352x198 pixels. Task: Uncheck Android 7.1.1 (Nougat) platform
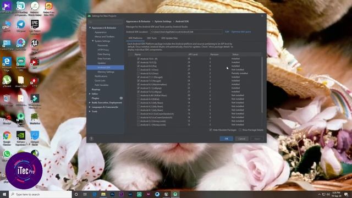pyautogui.click(x=138, y=77)
